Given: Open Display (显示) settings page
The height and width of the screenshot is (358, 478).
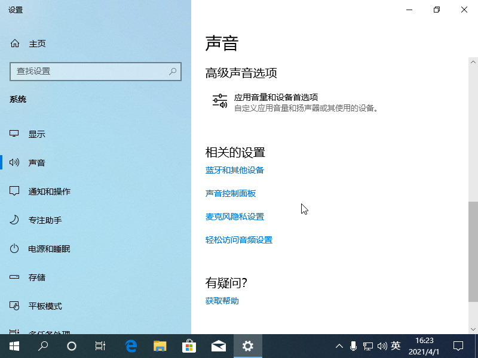Looking at the screenshot, I should (x=36, y=134).
